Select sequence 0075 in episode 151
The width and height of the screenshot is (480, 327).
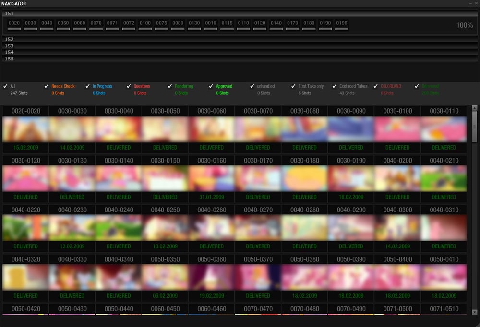click(161, 25)
